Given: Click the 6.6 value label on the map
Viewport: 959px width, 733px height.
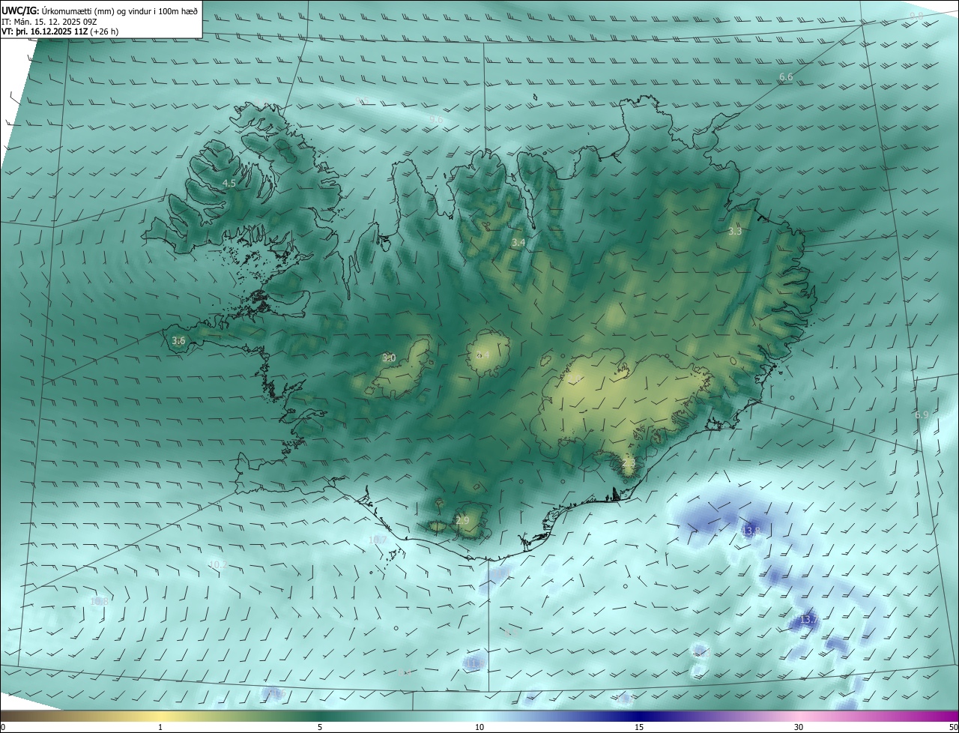Looking at the screenshot, I should (x=786, y=77).
